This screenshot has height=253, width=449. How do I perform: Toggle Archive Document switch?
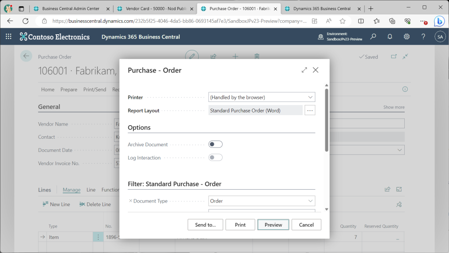click(215, 144)
